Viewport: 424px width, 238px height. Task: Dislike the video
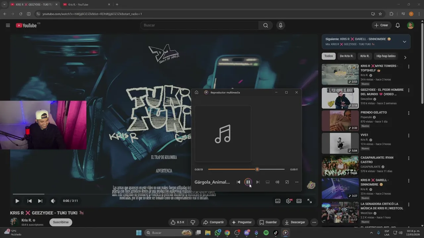point(193,222)
